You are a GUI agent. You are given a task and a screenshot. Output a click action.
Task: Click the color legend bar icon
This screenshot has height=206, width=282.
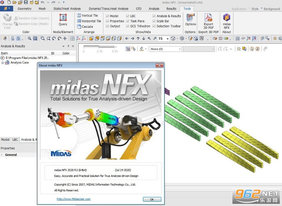[x=226, y=38]
